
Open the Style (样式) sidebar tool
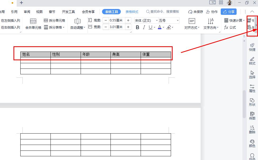coord(252,61)
